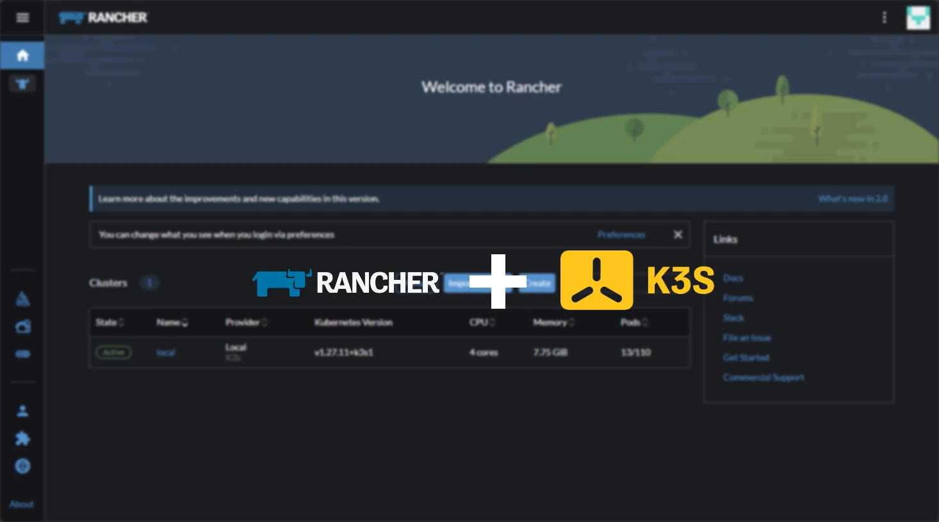Open Global Settings globe icon
939x522 pixels.
(x=22, y=466)
